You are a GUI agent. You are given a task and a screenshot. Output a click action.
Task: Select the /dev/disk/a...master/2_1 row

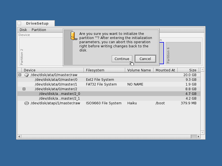(109, 98)
